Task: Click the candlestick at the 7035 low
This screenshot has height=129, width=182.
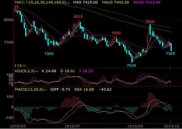Action: coord(132,59)
